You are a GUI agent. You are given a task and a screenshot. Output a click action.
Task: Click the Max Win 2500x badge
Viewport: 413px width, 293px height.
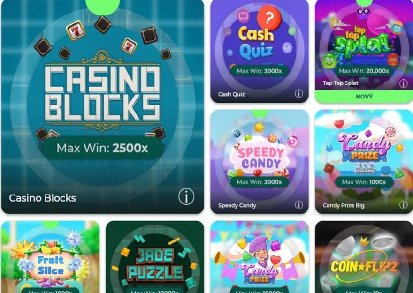[x=102, y=148]
